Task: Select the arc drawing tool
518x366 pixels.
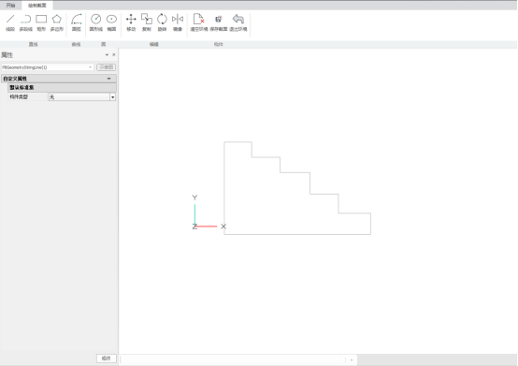Action: click(77, 22)
